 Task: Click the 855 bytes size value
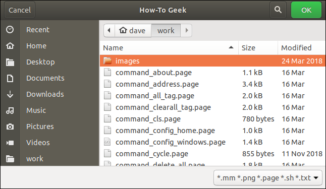[258, 154]
